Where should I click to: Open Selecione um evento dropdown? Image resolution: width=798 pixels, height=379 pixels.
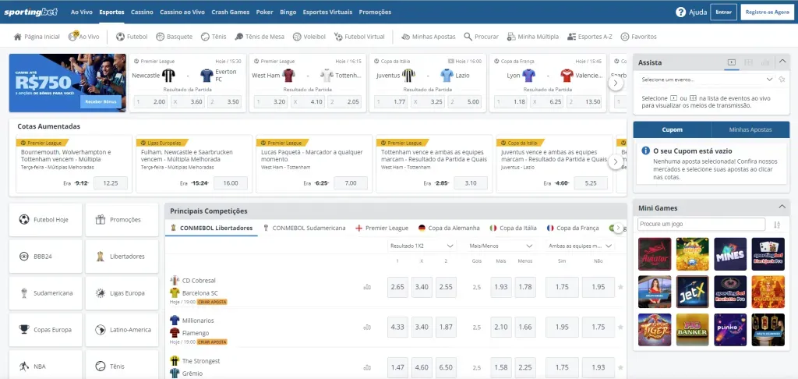(707, 80)
